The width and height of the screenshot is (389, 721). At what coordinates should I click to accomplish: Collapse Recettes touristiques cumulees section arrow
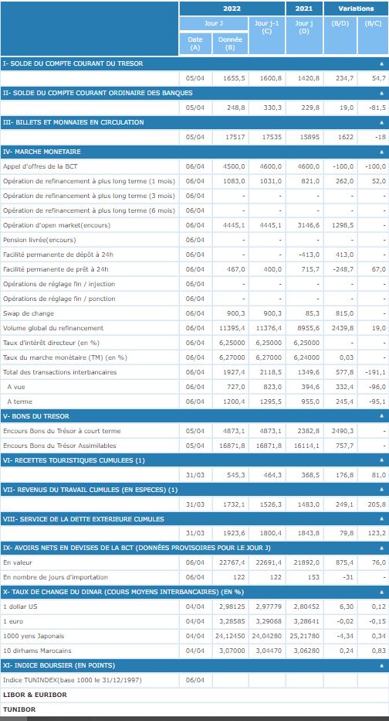(x=381, y=460)
